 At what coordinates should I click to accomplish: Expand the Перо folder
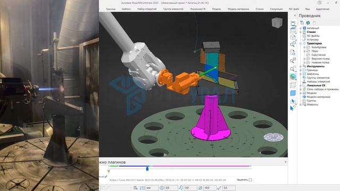pyautogui.click(x=304, y=51)
